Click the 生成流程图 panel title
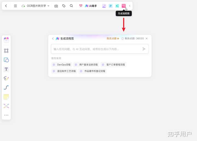197x141 pixels. click(x=67, y=39)
